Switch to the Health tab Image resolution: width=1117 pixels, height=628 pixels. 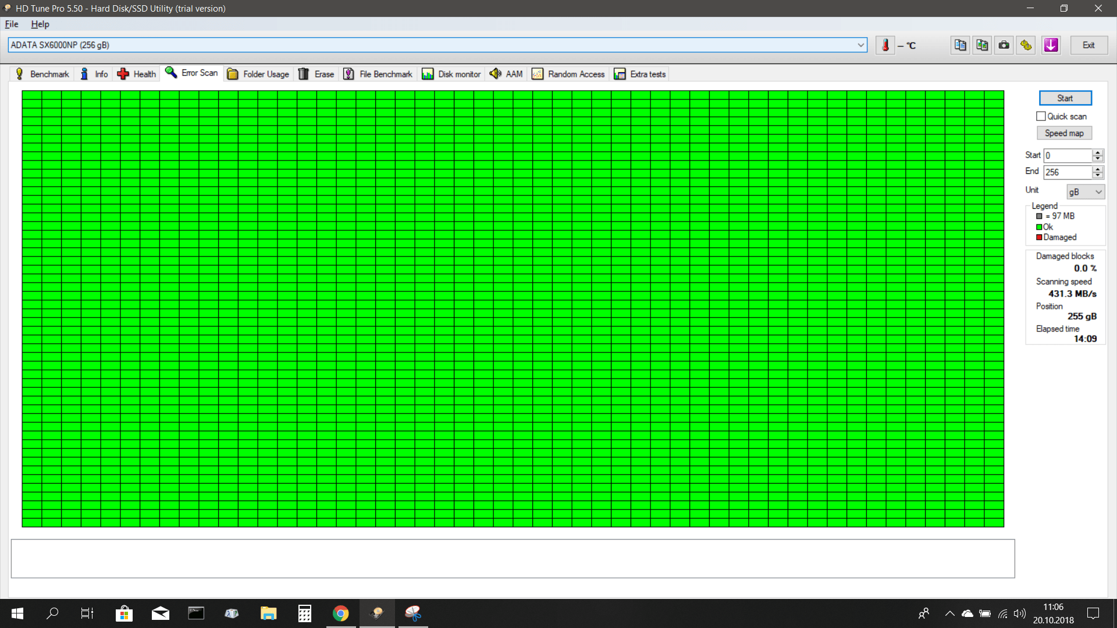(137, 74)
